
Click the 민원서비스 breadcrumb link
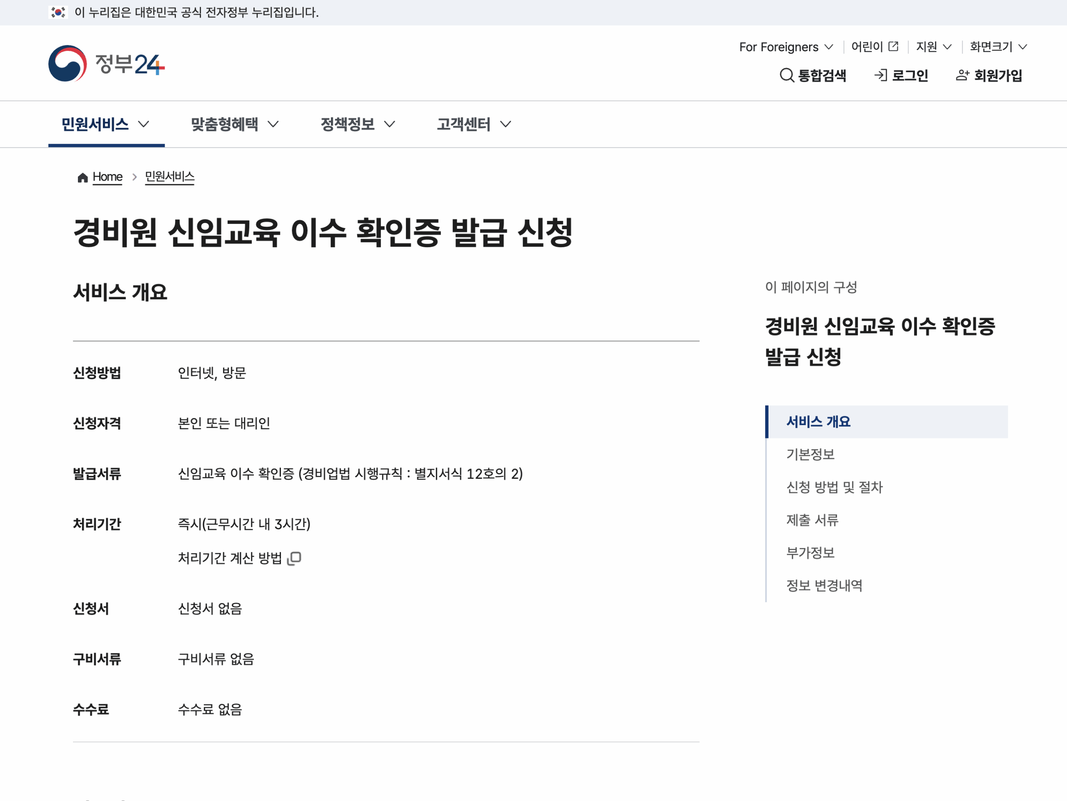(169, 177)
